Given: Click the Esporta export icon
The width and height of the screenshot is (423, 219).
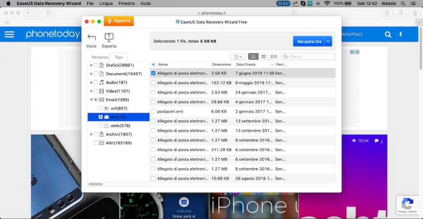Looking at the screenshot, I should [109, 37].
